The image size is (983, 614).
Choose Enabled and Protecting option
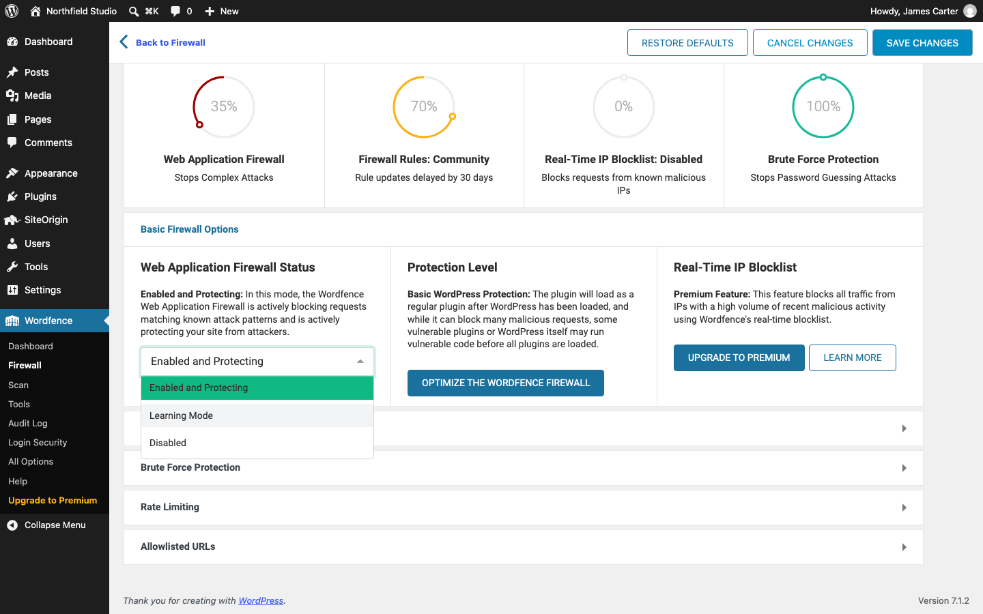257,388
